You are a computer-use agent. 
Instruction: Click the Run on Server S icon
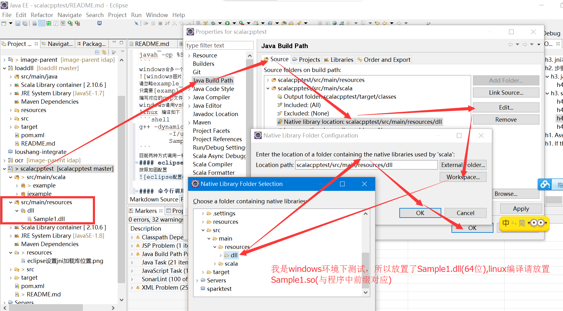coord(70,23)
